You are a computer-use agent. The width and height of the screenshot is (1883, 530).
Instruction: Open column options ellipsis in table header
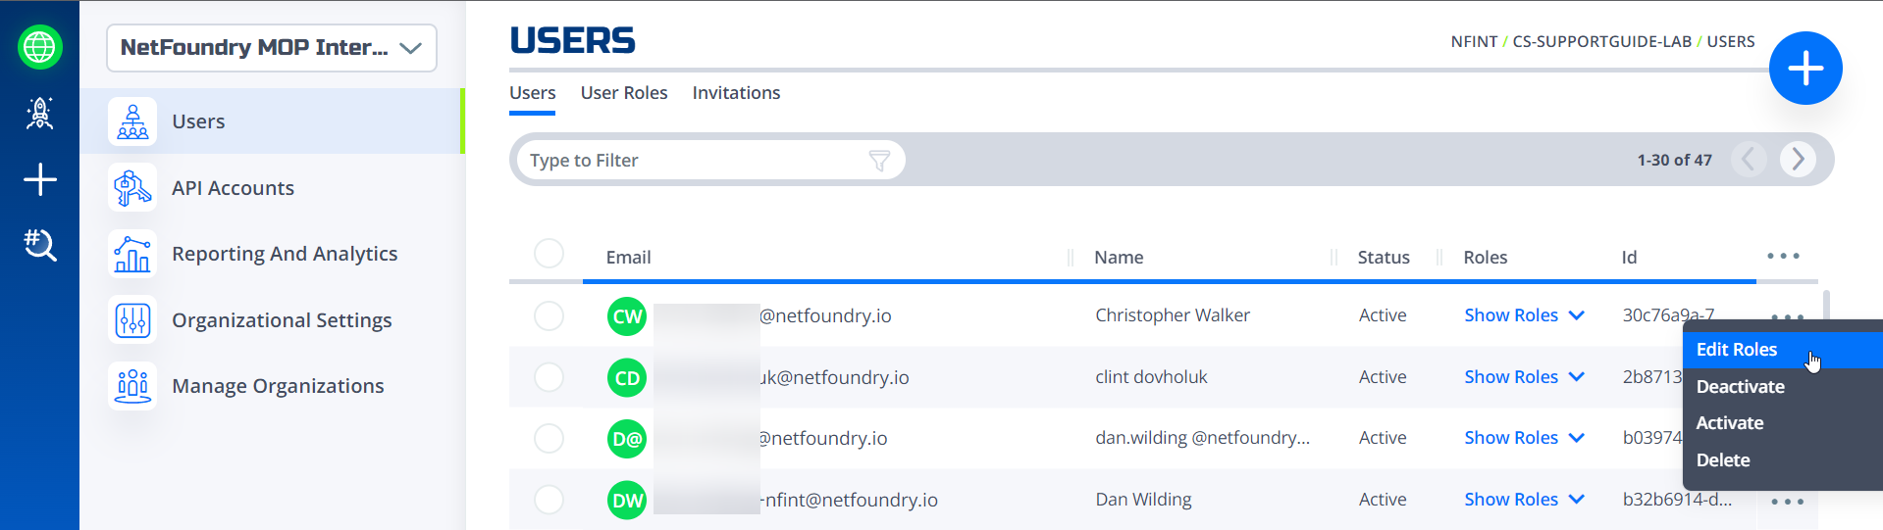pos(1783,256)
